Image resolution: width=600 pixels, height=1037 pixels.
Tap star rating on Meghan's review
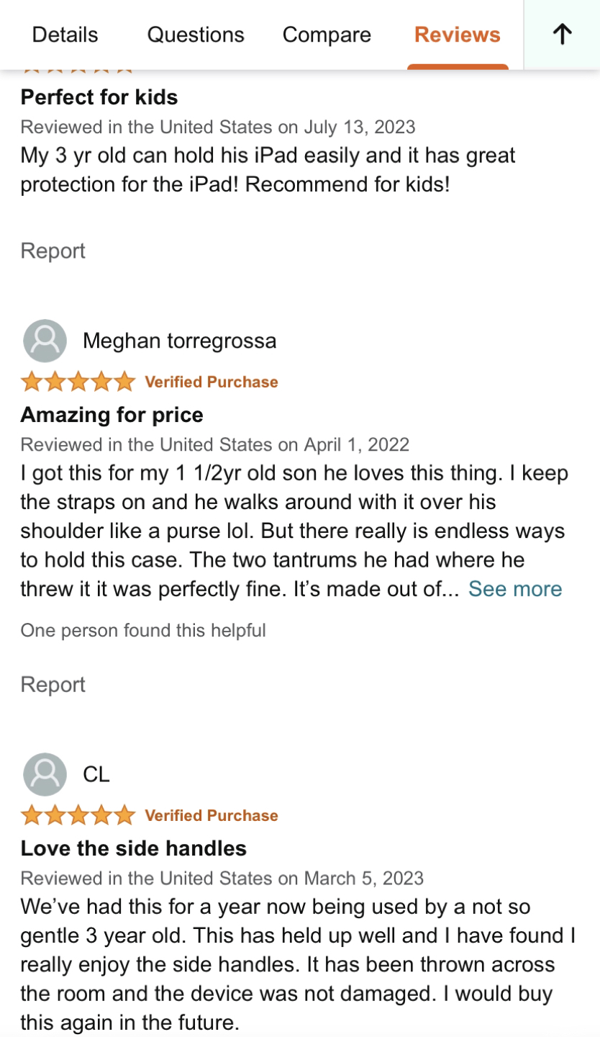pos(78,382)
